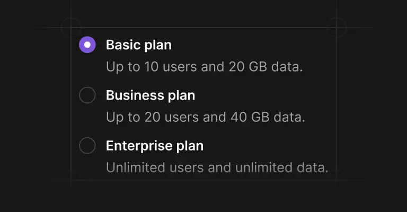407x212 pixels.
Task: Click the word 'Enterprise' in the title
Action: tap(139, 146)
